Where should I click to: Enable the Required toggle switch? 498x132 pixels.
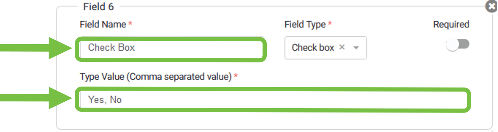pos(458,45)
